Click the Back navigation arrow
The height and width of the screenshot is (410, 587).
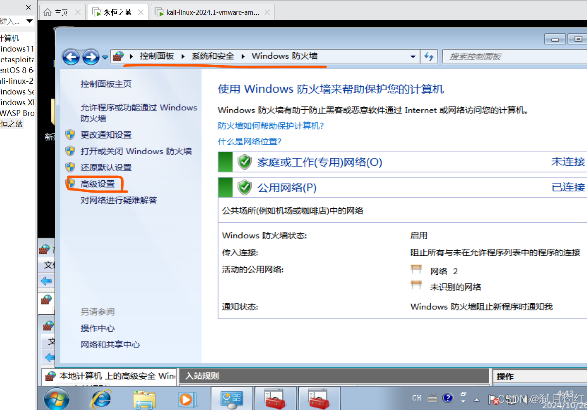click(71, 57)
